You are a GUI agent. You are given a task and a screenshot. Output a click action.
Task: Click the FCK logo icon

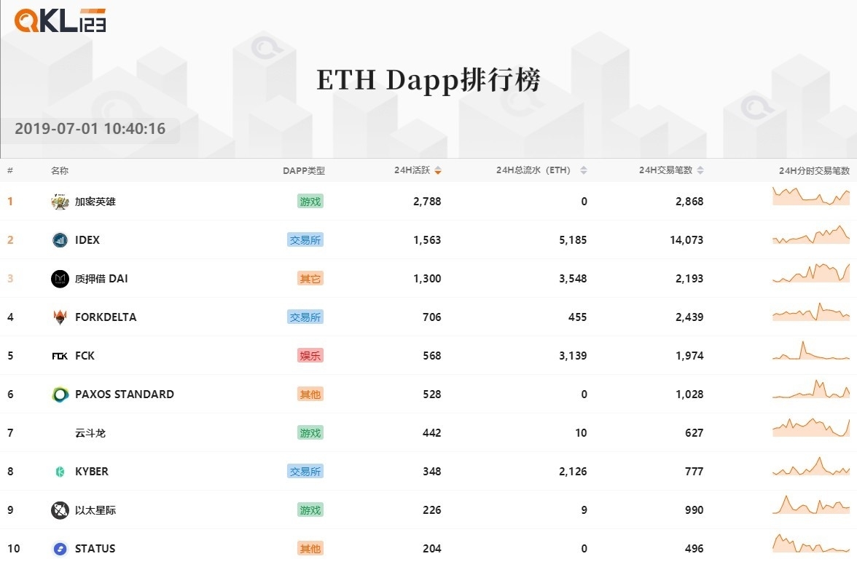(x=60, y=356)
